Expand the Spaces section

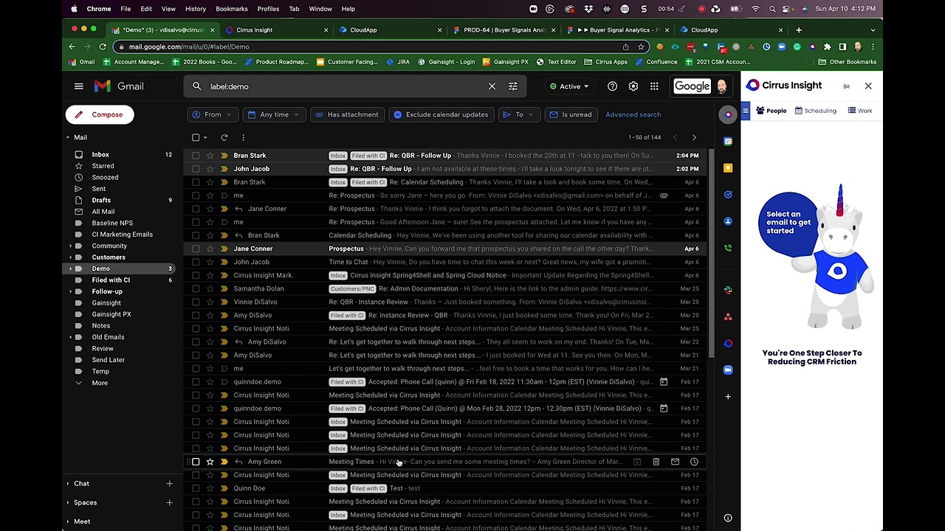[68, 503]
